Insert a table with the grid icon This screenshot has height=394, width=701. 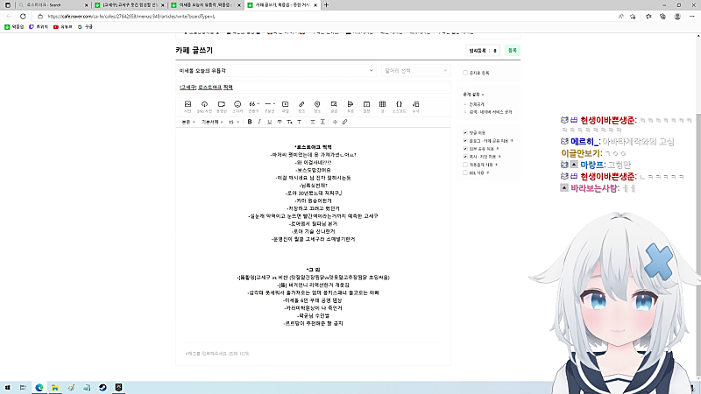(382, 106)
